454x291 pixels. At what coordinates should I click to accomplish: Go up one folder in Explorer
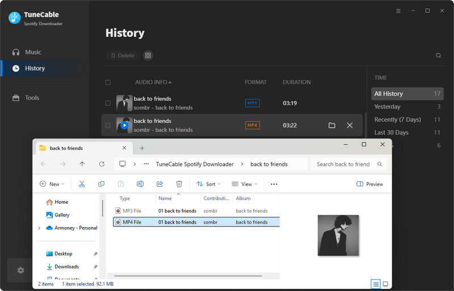(x=82, y=164)
